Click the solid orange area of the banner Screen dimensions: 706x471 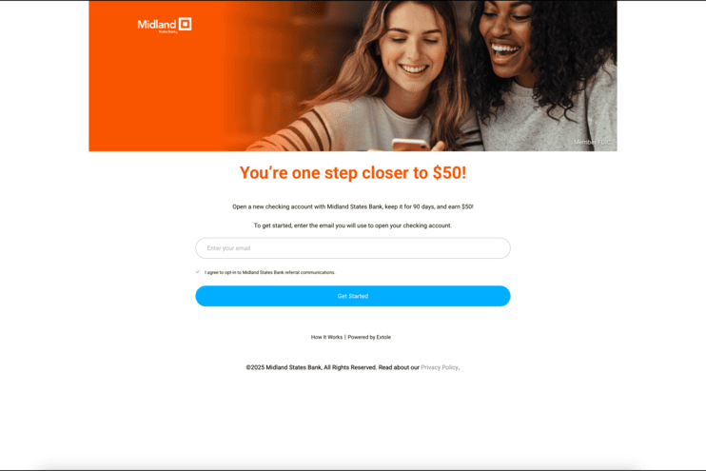pos(158,90)
